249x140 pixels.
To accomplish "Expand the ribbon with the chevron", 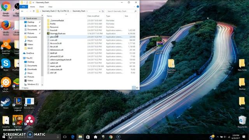I will coord(135,7).
